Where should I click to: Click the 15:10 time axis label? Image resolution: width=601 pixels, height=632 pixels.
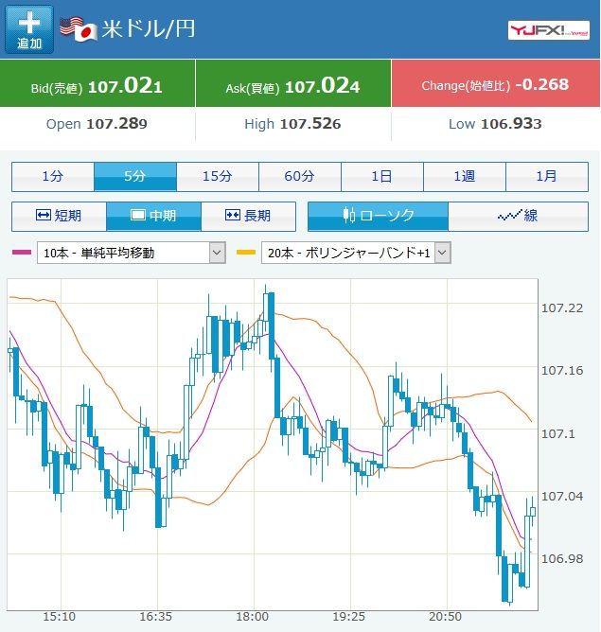pos(60,617)
